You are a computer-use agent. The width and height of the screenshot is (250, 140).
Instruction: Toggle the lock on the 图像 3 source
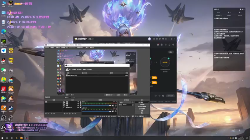pos(80,104)
